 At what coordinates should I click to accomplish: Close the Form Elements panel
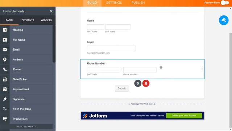(x=51, y=11)
